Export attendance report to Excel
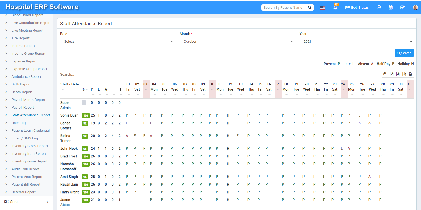 click(391, 74)
